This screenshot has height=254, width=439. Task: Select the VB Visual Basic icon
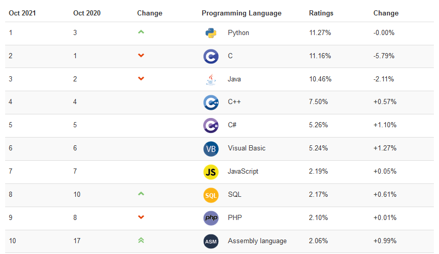(x=211, y=149)
